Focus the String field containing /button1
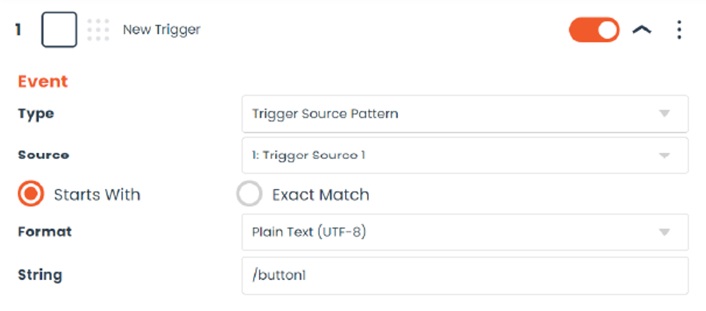This screenshot has height=311, width=706. tap(465, 276)
